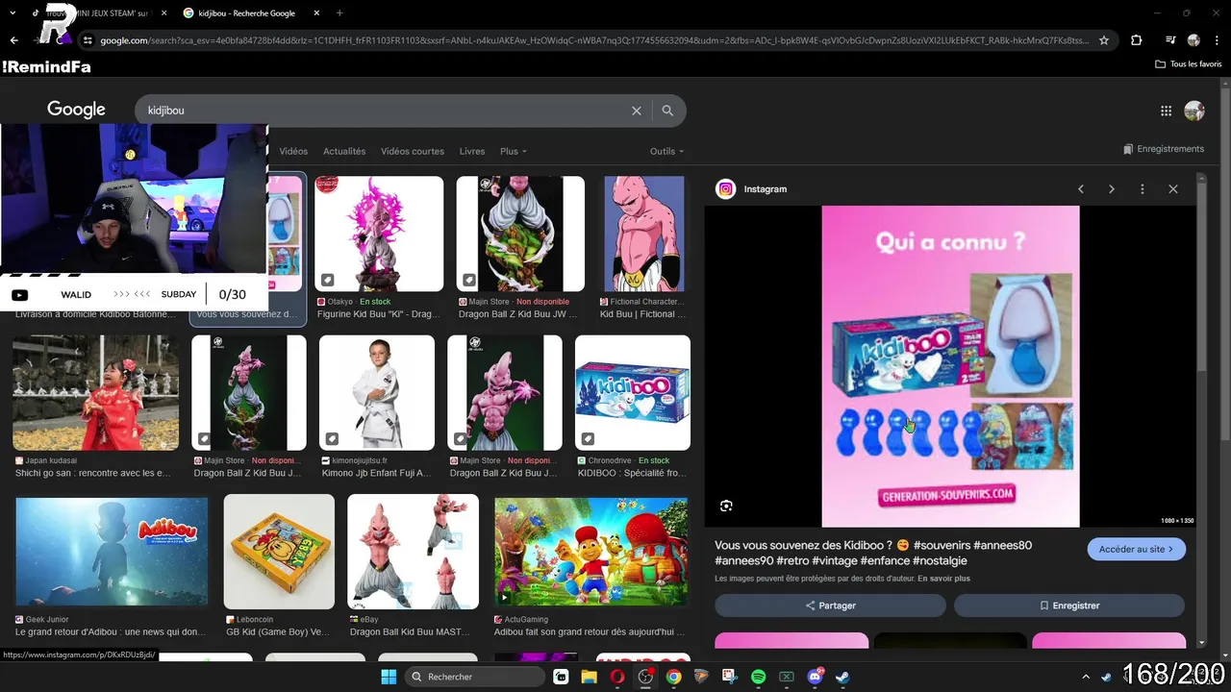This screenshot has height=692, width=1231.
Task: Switch to the Vidéos courtes tab
Action: pos(413,151)
